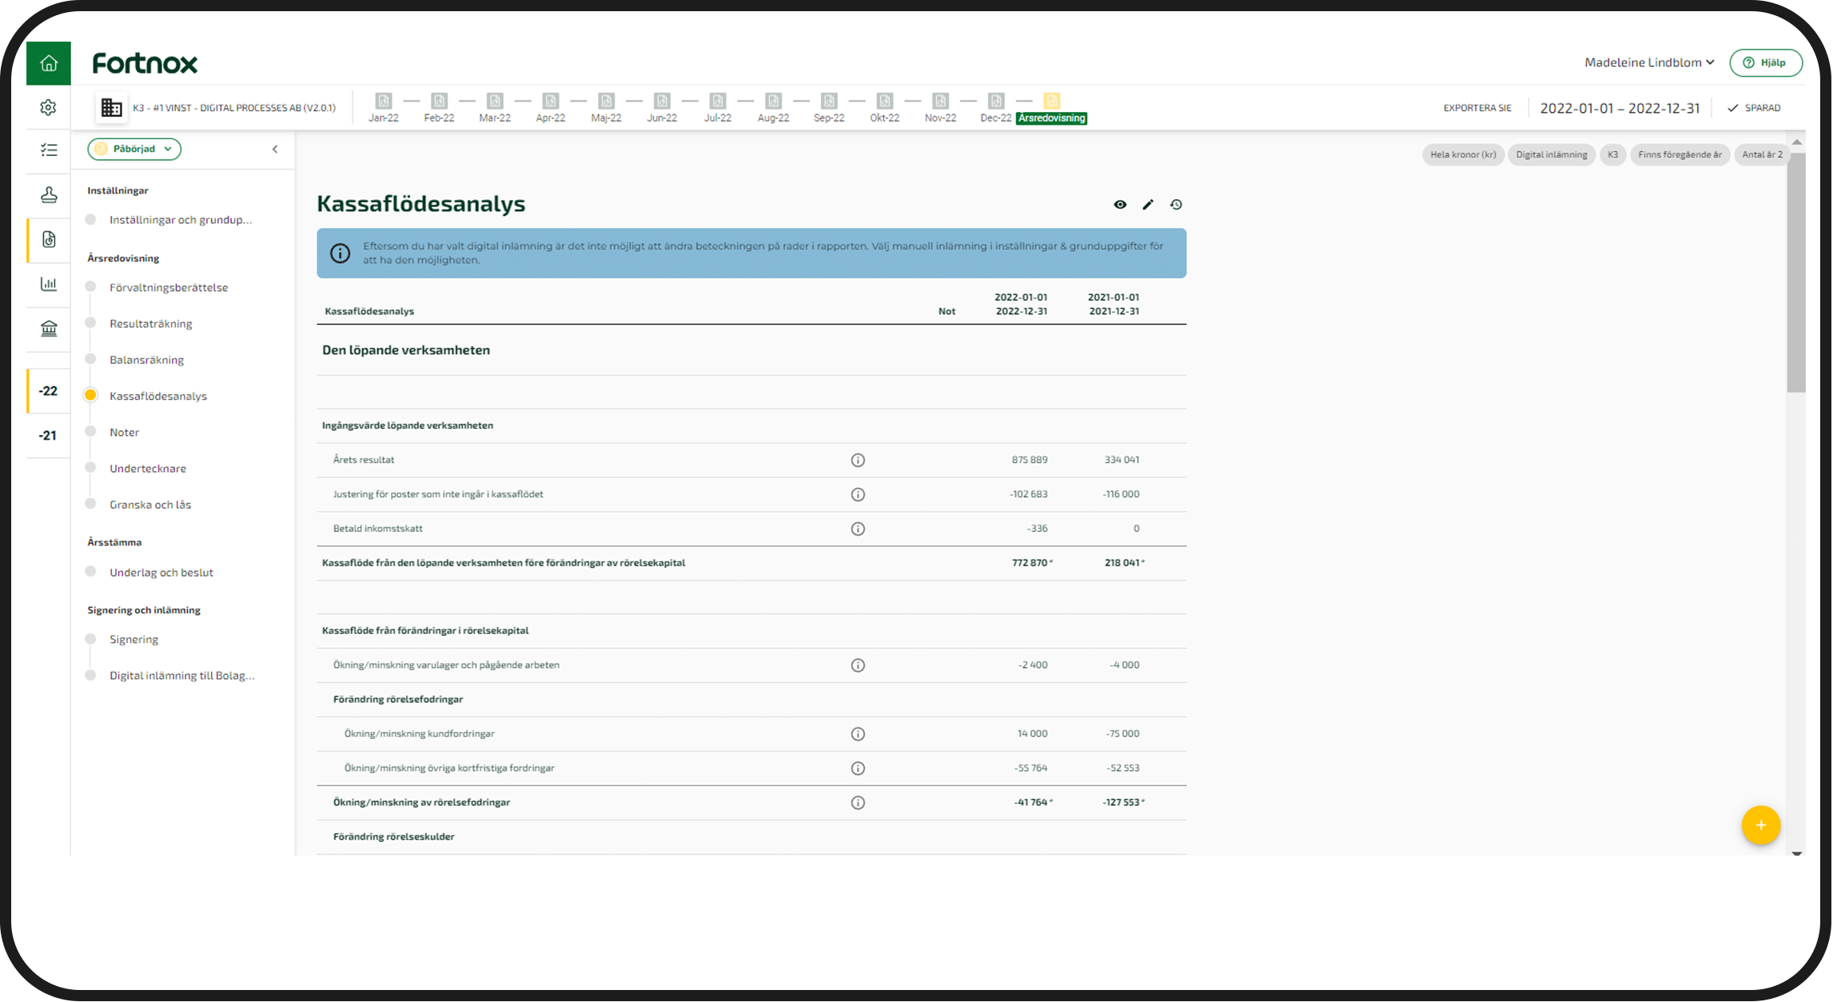1833x1002 pixels.
Task: Click the yellow plus floating button
Action: (1760, 825)
